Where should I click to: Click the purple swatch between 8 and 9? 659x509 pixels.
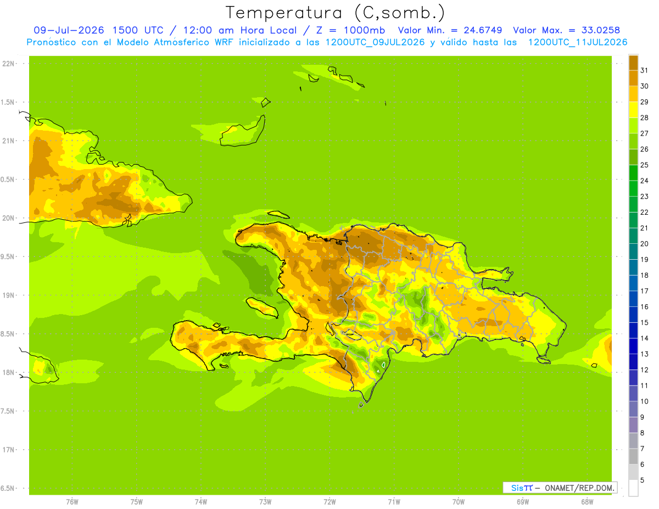pyautogui.click(x=633, y=425)
